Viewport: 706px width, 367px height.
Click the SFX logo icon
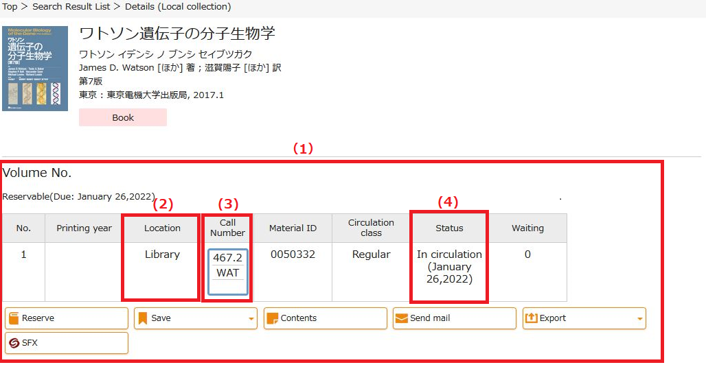coord(14,343)
